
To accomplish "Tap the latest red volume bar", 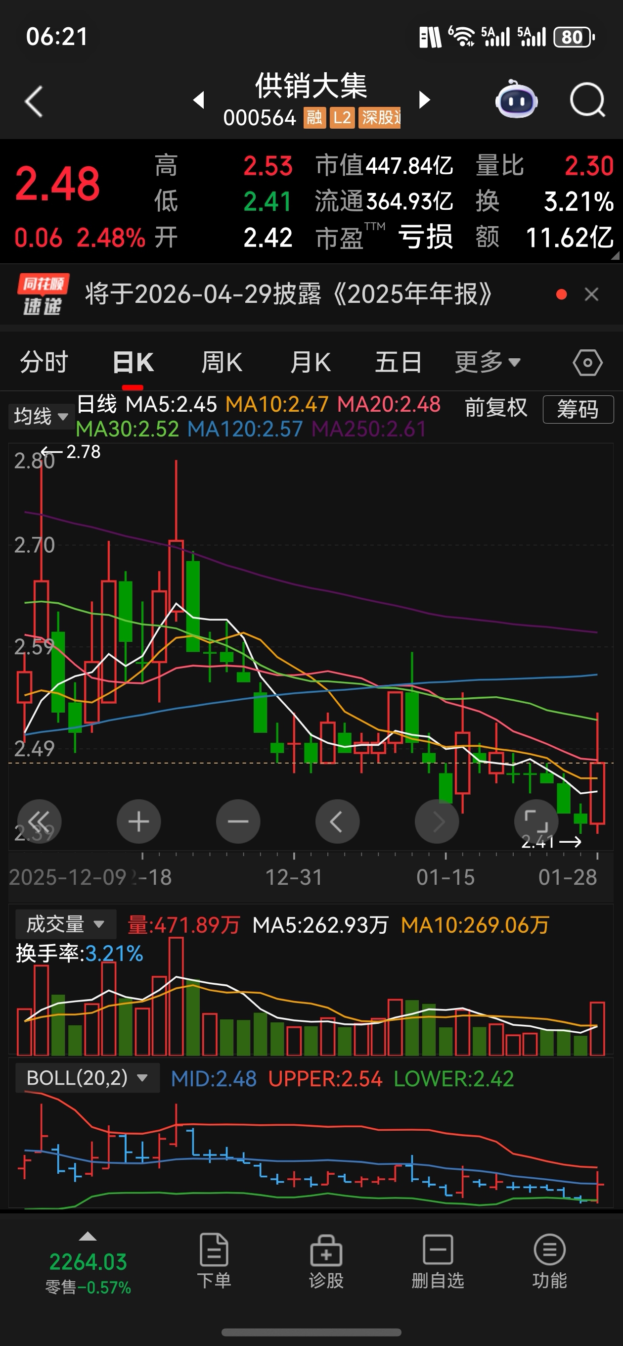I will tap(597, 1029).
